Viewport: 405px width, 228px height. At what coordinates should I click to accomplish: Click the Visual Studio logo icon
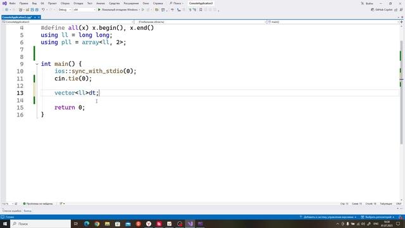(x=4, y=3)
